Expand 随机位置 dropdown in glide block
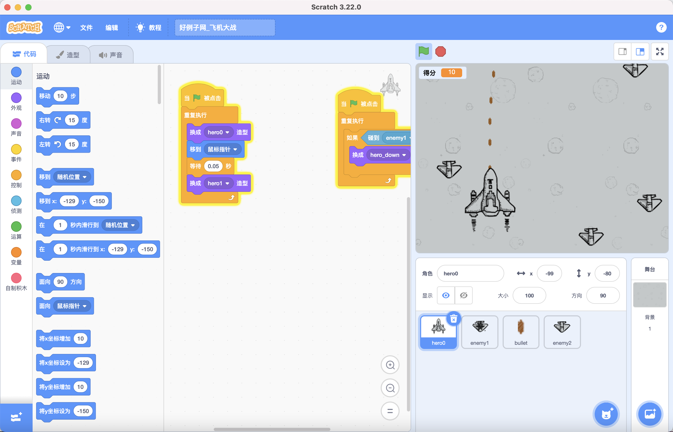Image resolution: width=673 pixels, height=432 pixels. pyautogui.click(x=120, y=225)
